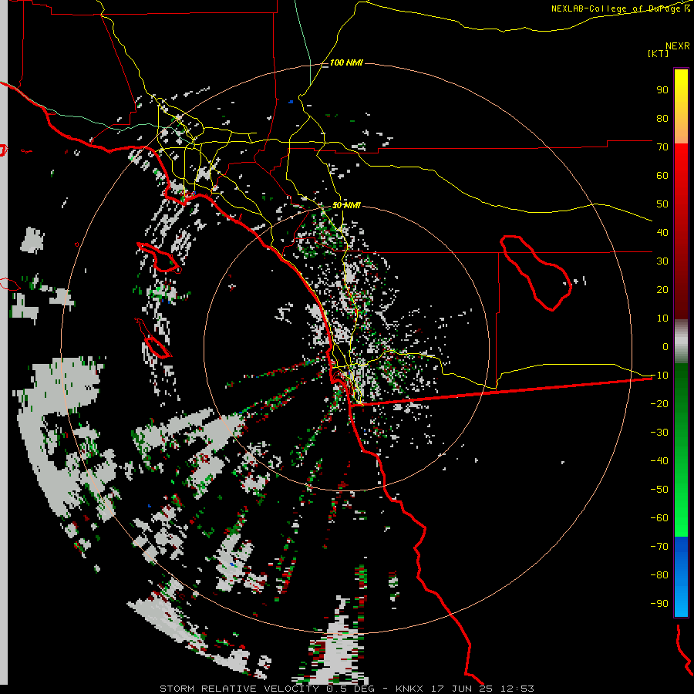Click the NEXLAB-College of DuPage credit text
The height and width of the screenshot is (694, 694).
[620, 8]
